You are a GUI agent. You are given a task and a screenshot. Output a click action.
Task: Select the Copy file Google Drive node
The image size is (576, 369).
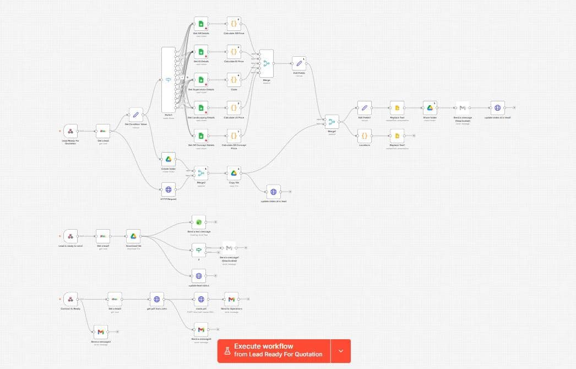(x=233, y=173)
